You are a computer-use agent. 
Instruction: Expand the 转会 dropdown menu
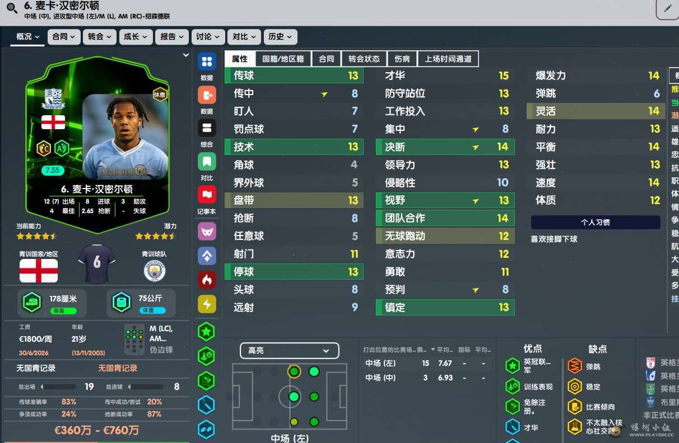(100, 36)
